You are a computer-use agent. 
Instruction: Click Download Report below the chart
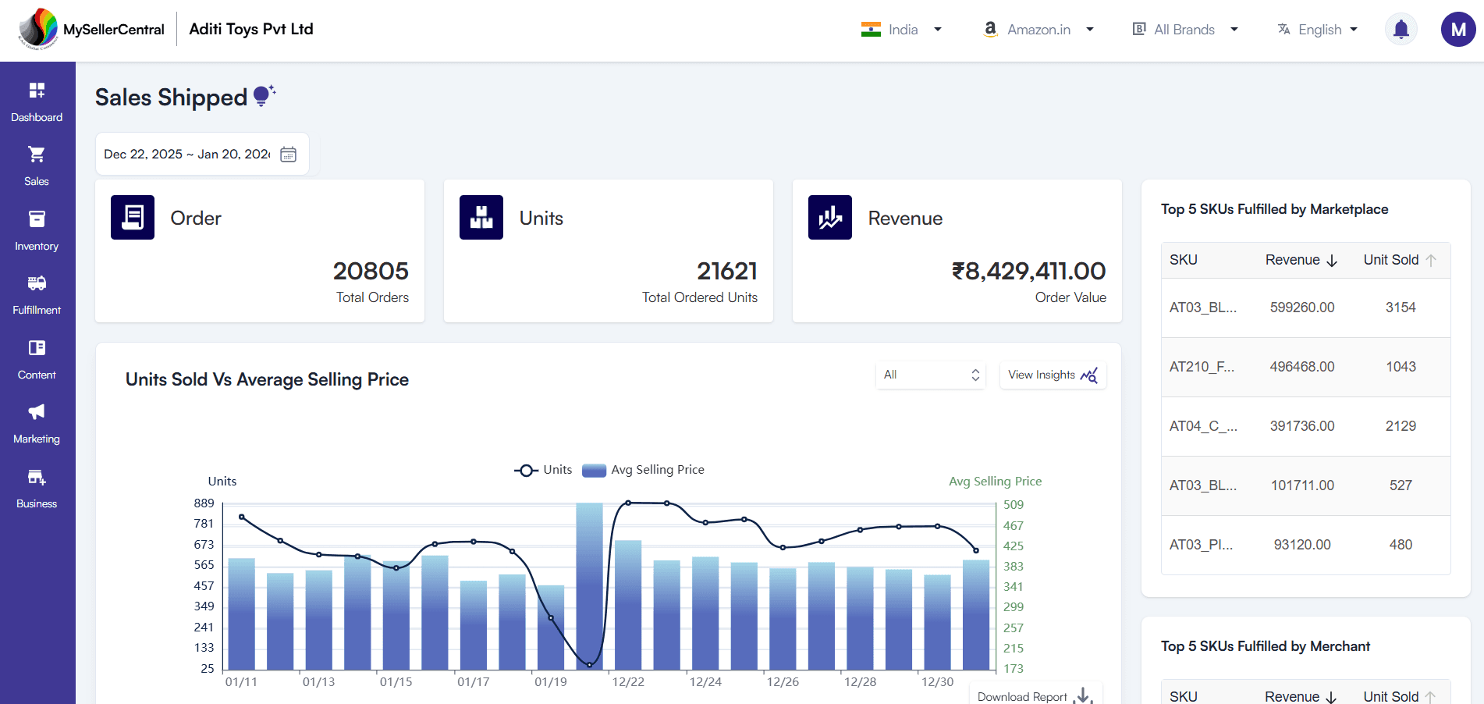pos(1035,695)
